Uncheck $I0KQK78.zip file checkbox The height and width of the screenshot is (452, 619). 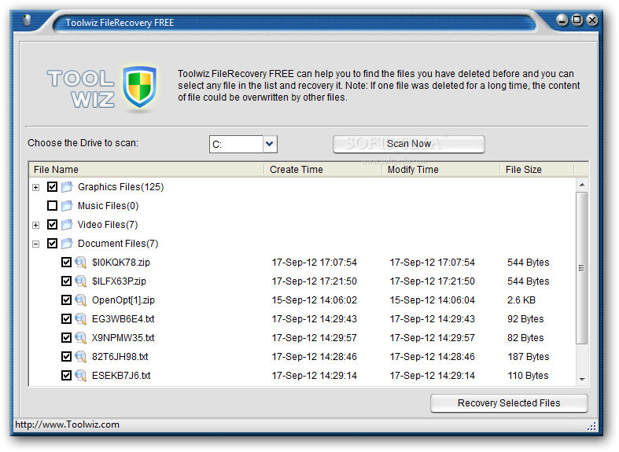pos(66,263)
